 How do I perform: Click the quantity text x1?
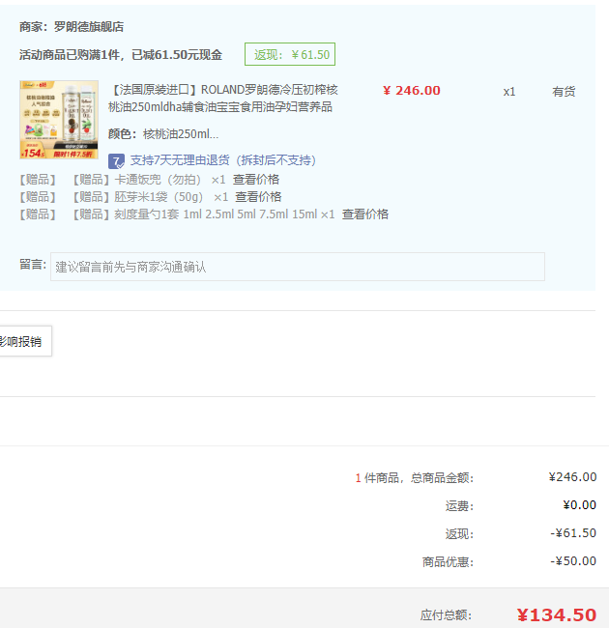pyautogui.click(x=509, y=92)
